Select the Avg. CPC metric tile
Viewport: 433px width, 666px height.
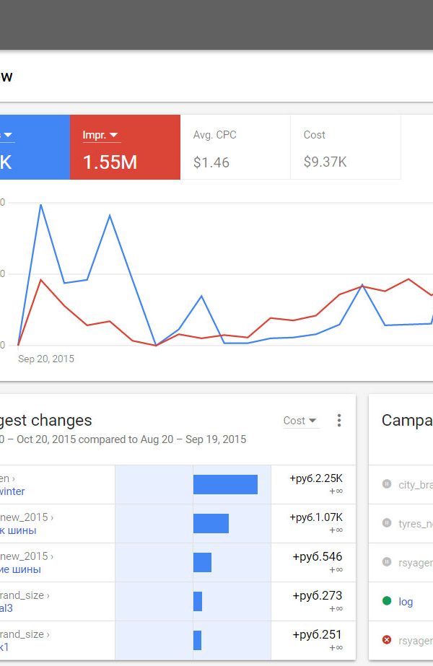pyautogui.click(x=235, y=147)
